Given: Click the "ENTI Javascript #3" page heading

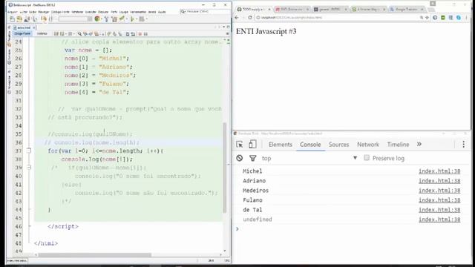Looking at the screenshot, I should pyautogui.click(x=266, y=31).
